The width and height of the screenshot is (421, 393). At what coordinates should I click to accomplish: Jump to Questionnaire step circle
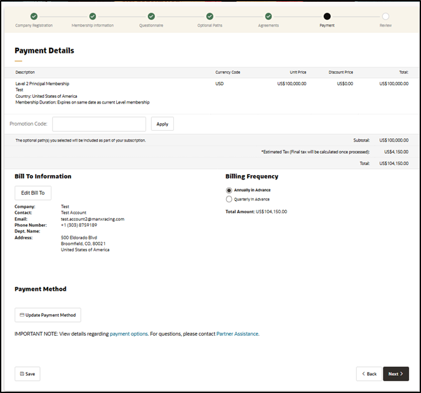pyautogui.click(x=151, y=17)
